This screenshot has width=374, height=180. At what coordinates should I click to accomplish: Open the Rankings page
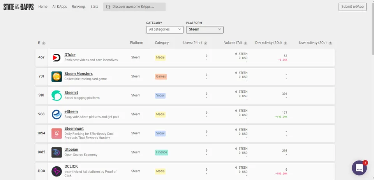point(78,7)
